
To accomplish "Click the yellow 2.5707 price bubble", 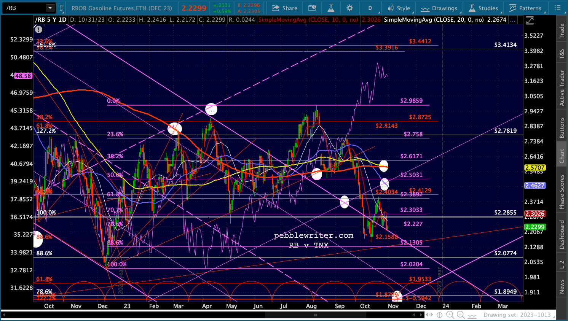I will click(x=535, y=168).
